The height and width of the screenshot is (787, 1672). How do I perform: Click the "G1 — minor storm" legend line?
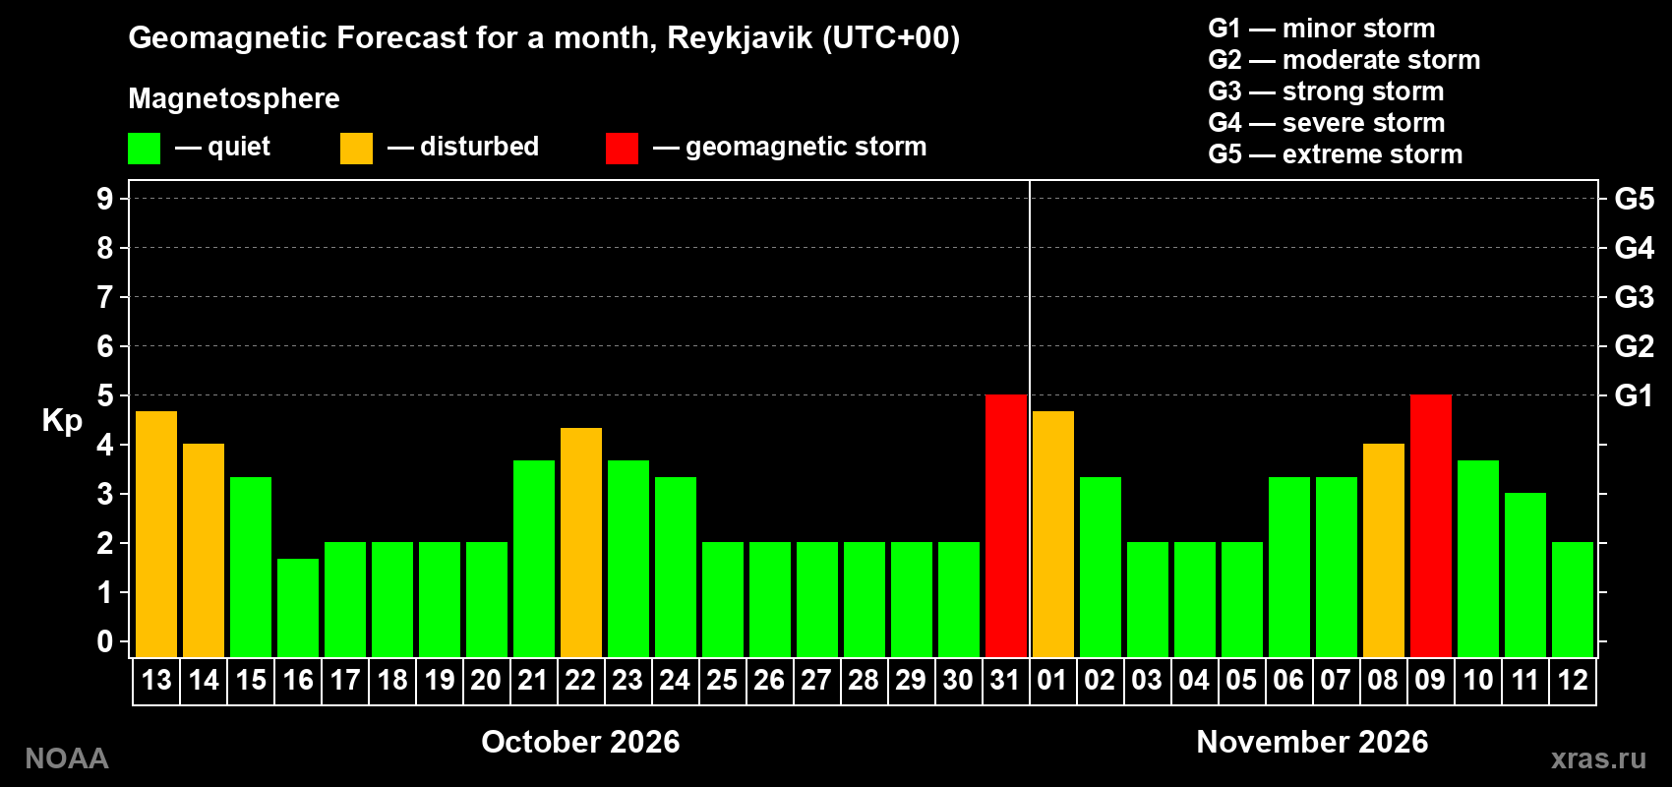1322,29
